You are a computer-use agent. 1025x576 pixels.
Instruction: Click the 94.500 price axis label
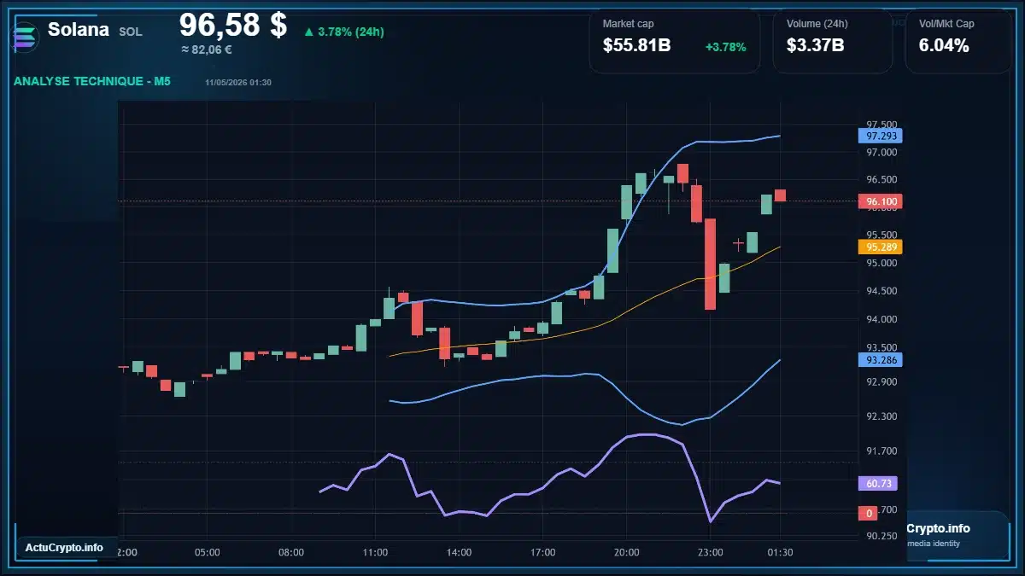pos(881,291)
